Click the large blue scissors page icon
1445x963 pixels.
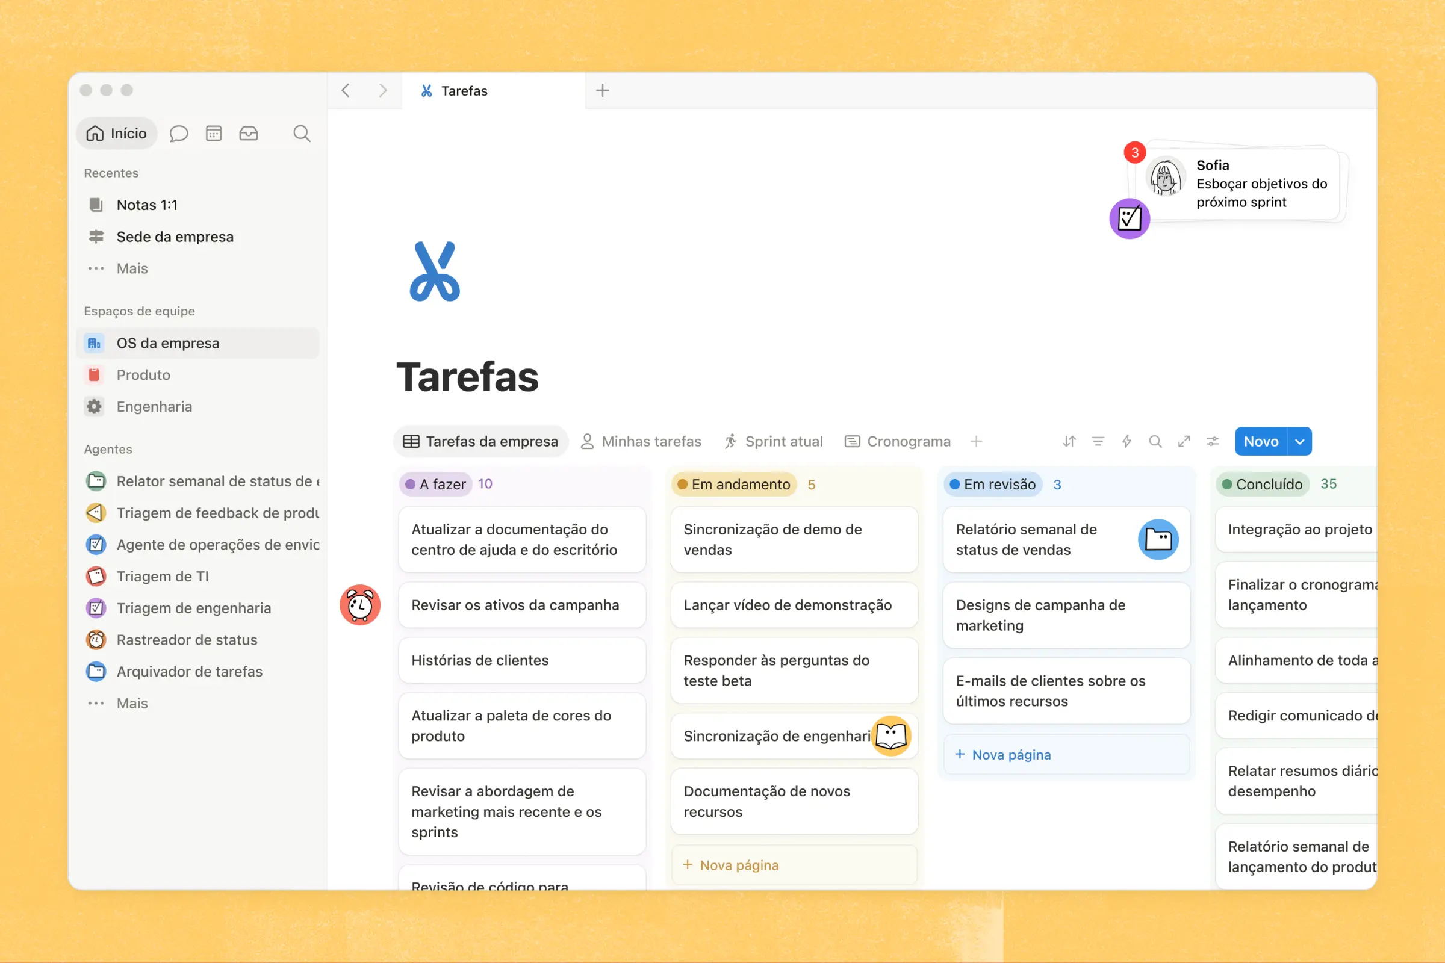435,271
